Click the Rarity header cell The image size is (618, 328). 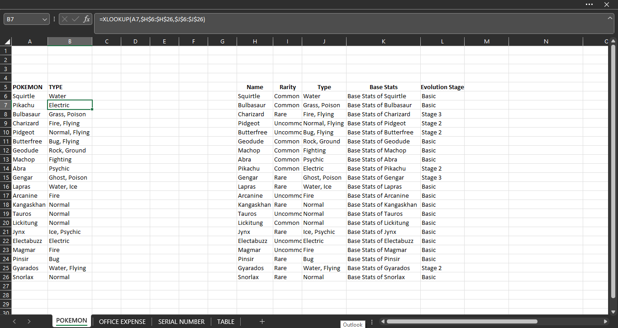[x=287, y=87]
